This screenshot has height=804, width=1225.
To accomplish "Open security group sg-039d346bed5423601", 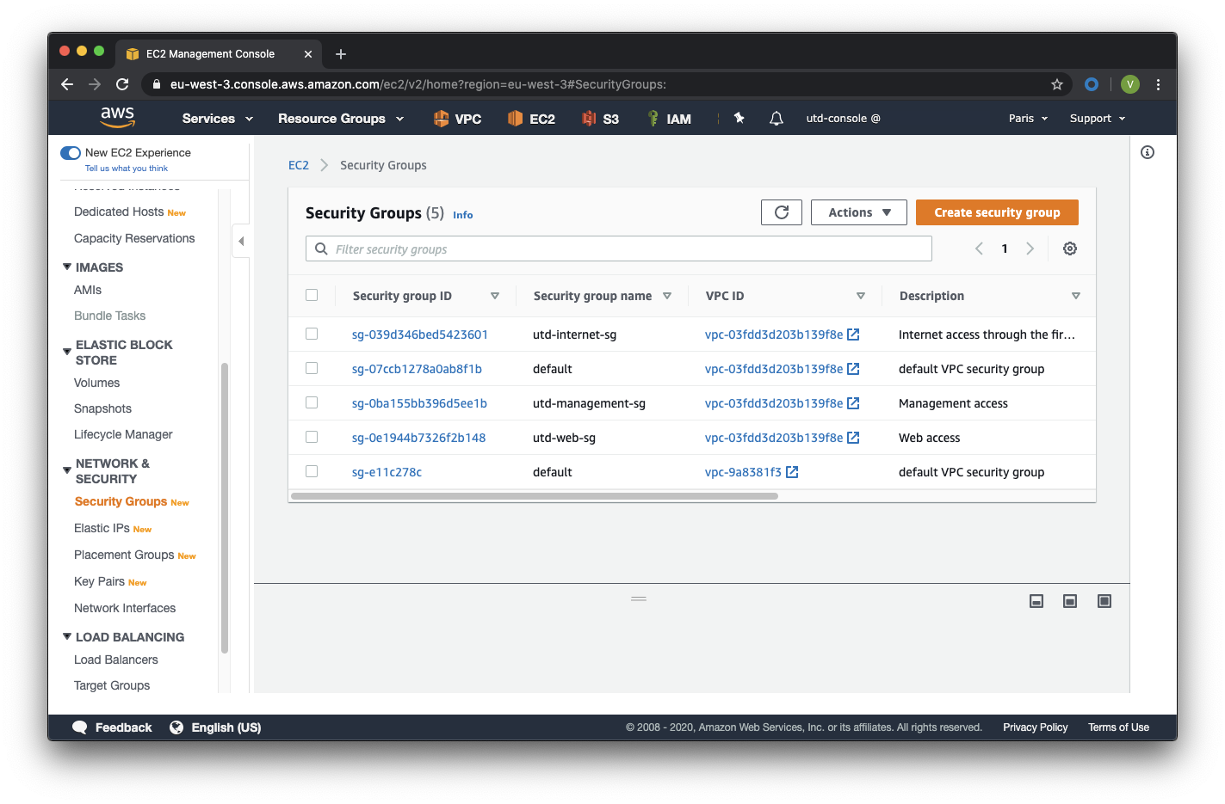I will click(420, 334).
